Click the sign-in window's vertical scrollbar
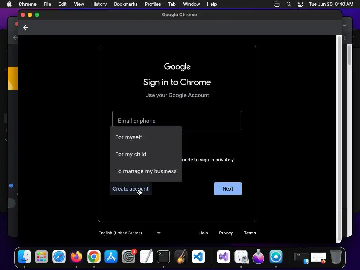Screen dimensions: 360x270 [x=339, y=139]
